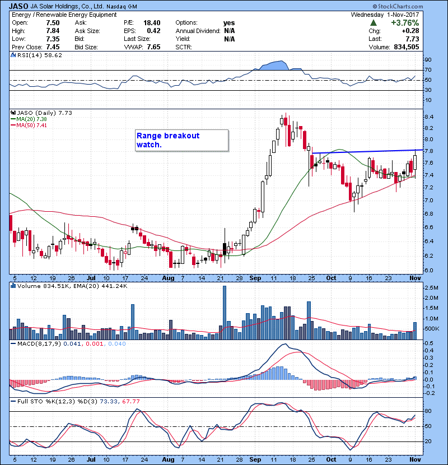448x465 pixels.
Task: Click the "Nasdaq GM" exchange label
Action: [122, 7]
